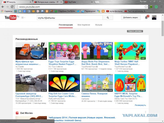The image size is (164, 123).
Task: Select the YouTube browser tab
Action: click(78, 2)
